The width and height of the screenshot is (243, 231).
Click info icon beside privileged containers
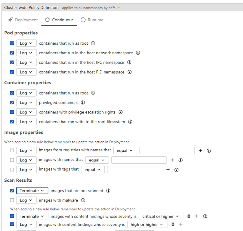(x=83, y=103)
